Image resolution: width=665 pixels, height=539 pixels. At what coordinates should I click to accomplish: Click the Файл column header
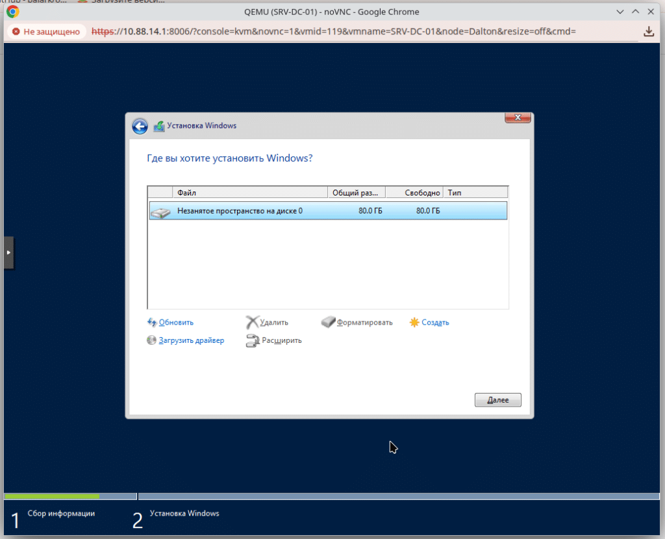click(249, 193)
